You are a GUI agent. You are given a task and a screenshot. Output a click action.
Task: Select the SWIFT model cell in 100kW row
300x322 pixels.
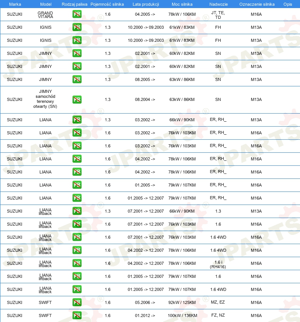pos(45,315)
